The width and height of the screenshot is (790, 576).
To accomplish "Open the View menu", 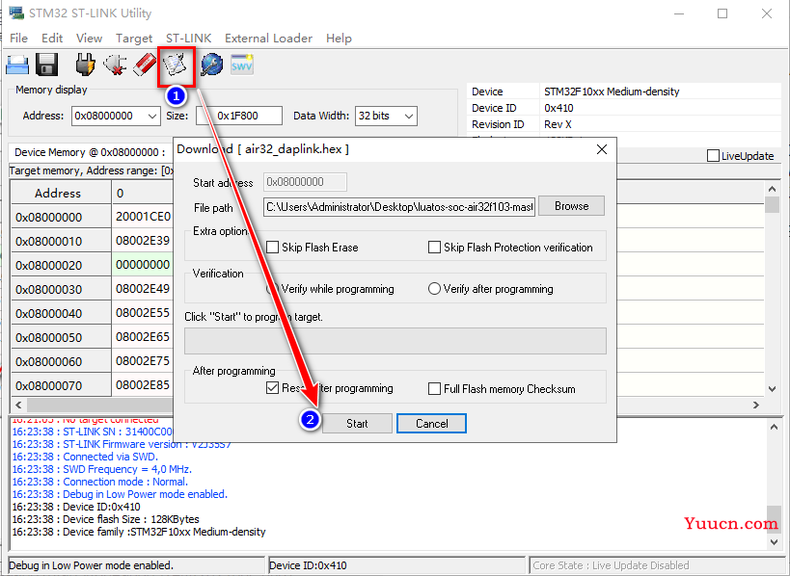I will click(x=89, y=39).
